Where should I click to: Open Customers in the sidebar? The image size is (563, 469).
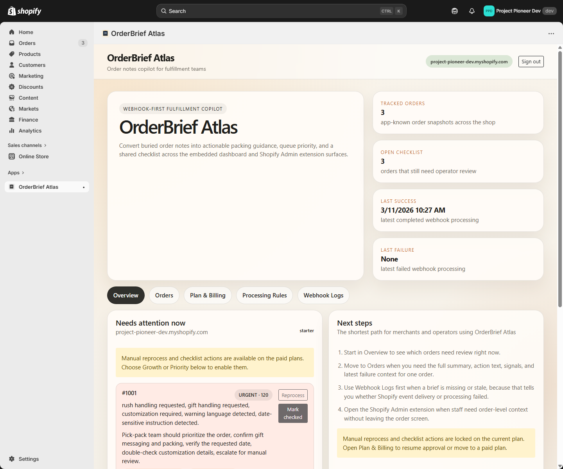pyautogui.click(x=47, y=65)
